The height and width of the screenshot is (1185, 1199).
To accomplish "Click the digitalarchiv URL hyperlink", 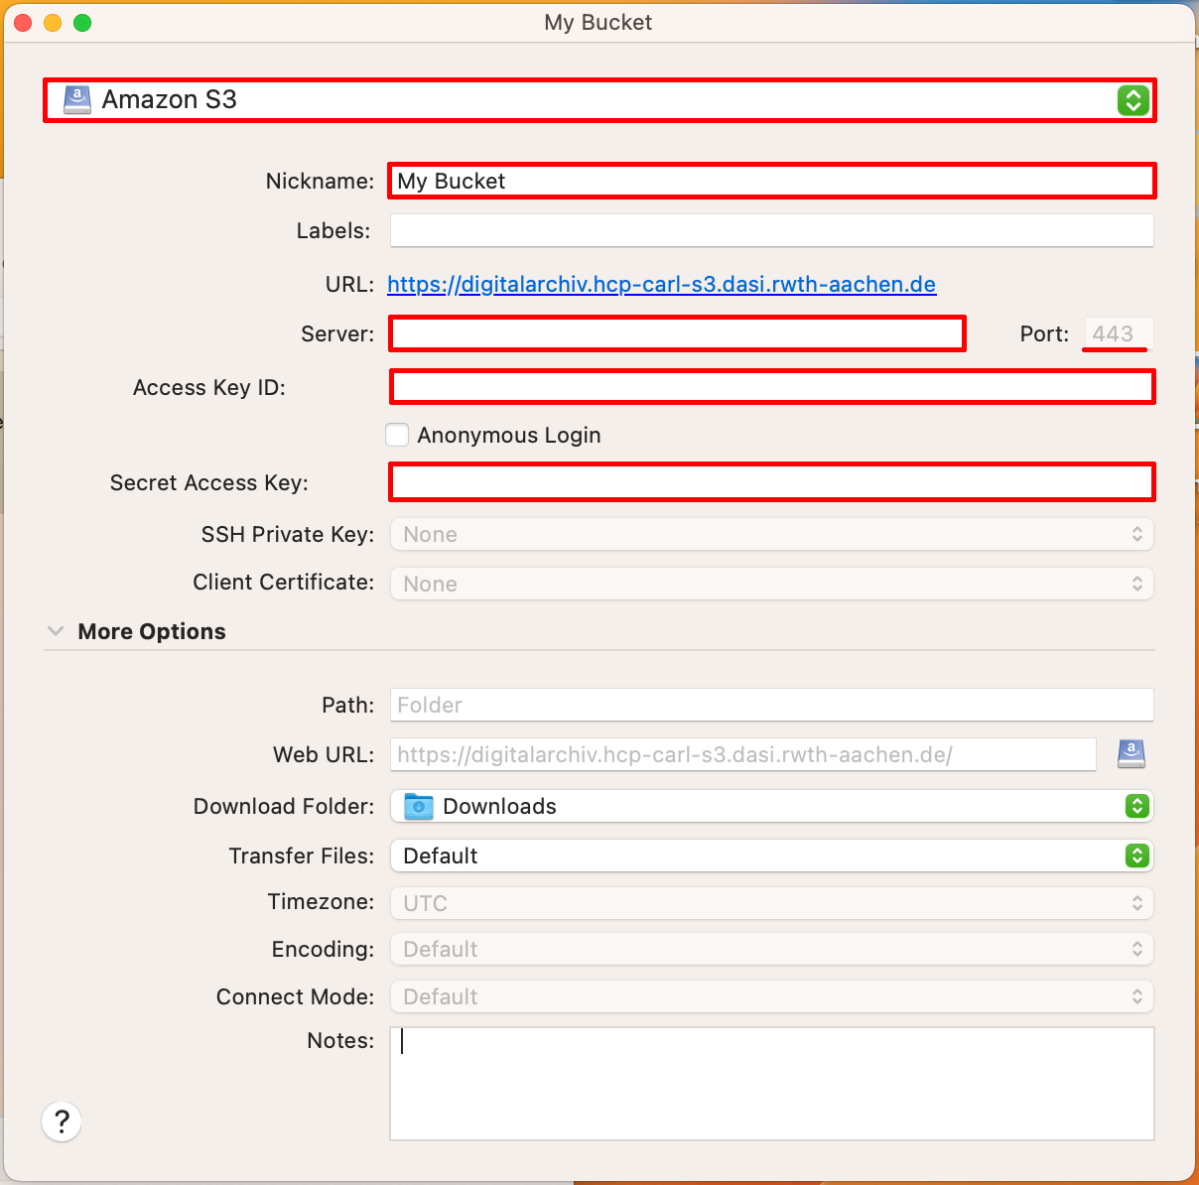I will pyautogui.click(x=661, y=285).
